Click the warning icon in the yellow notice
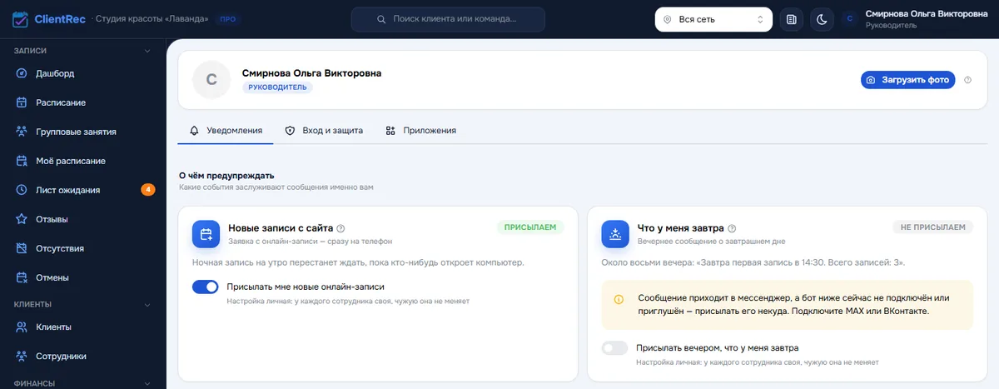Viewport: 999px width, 389px height. pos(619,298)
